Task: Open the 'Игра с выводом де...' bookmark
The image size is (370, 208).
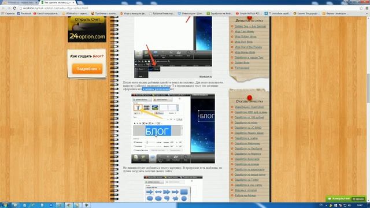Action: (133, 13)
